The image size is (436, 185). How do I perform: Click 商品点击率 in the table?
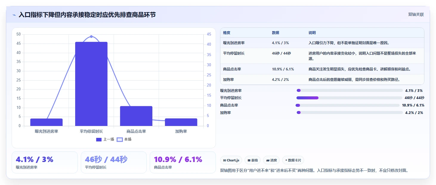[x=232, y=69]
